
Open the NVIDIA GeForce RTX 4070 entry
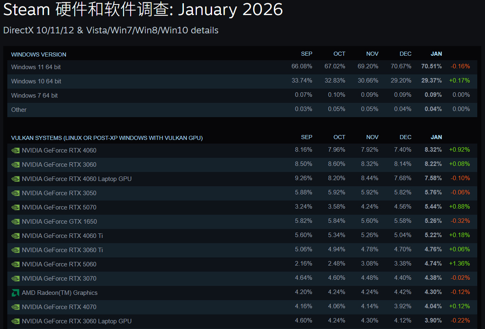coord(59,307)
